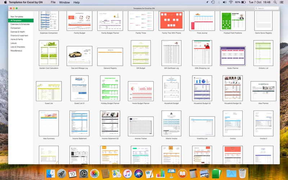Click the Family Tree With Photos icon

(x=171, y=21)
